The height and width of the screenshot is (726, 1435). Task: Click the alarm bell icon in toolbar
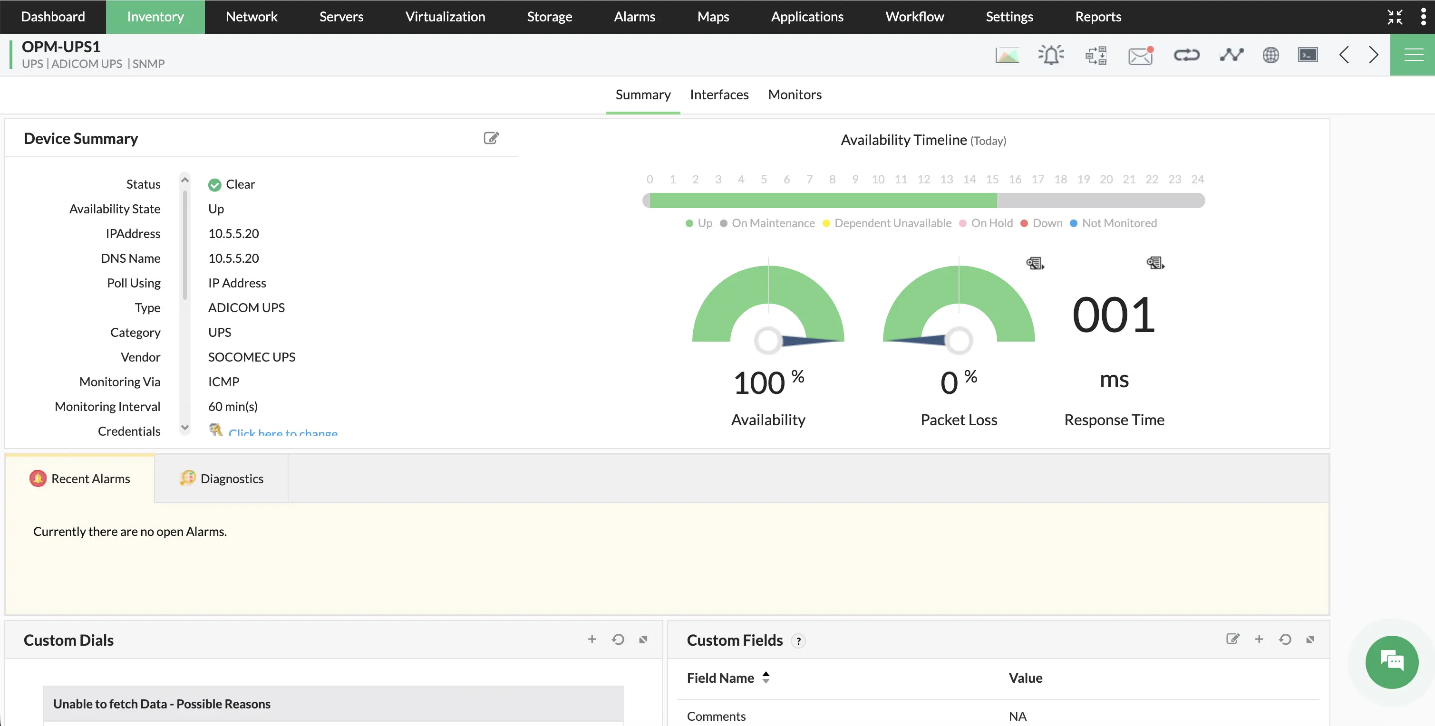tap(1051, 55)
